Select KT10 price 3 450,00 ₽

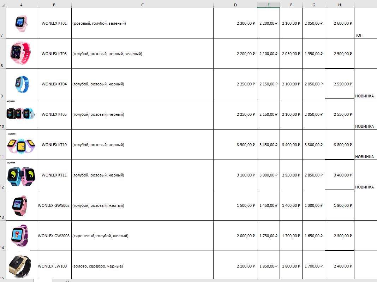(269, 144)
